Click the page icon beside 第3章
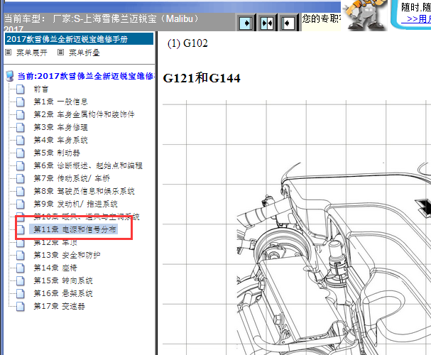This screenshot has height=355, width=431. (20, 128)
